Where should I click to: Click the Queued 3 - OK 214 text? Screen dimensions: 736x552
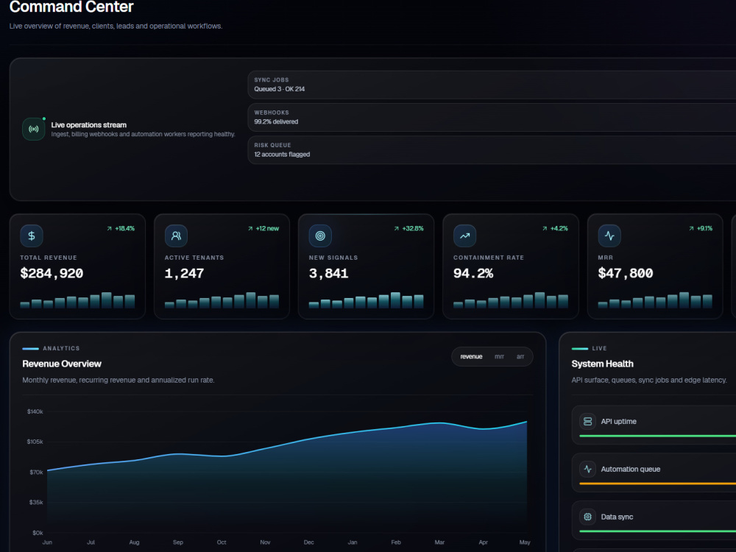point(279,89)
